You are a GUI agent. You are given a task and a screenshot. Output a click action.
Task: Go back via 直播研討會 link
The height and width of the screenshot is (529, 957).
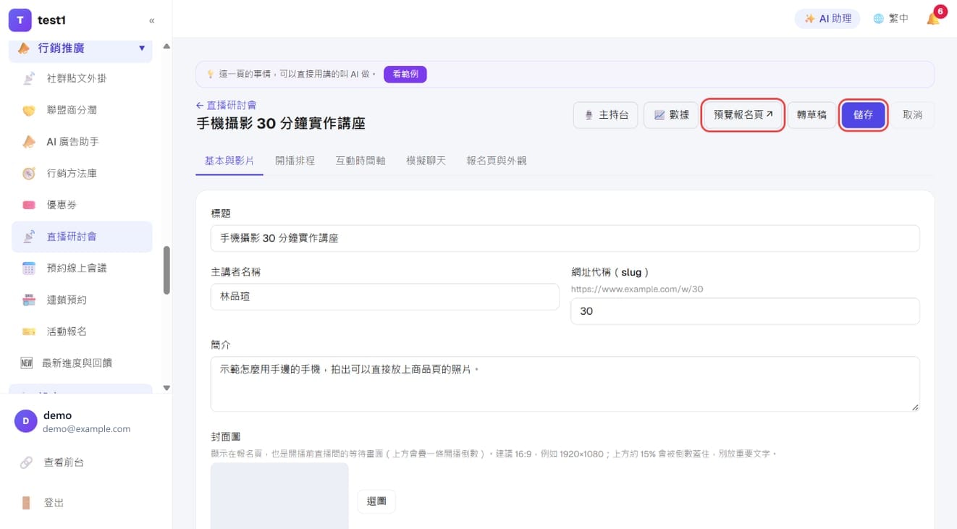click(x=226, y=105)
